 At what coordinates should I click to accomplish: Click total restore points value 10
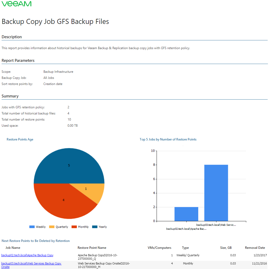pos(69,119)
